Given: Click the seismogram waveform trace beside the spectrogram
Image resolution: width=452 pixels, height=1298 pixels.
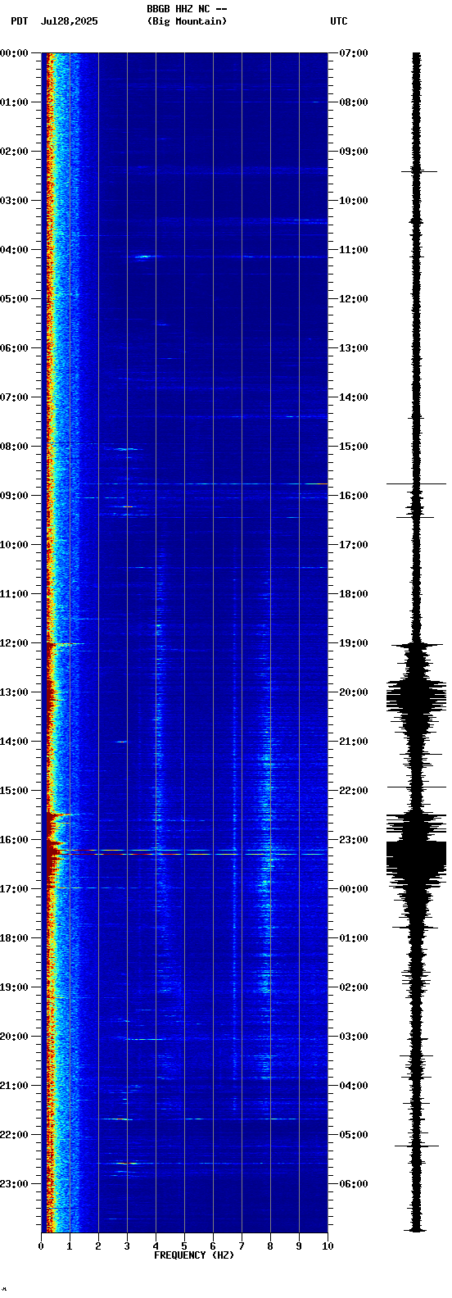Looking at the screenshot, I should [417, 642].
